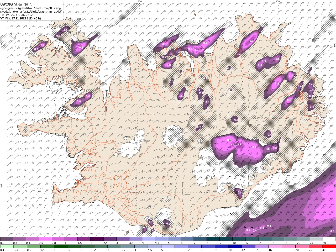Click the bright pink swatch after 0.5 in top legend row
The image size is (336, 252).
point(46,239)
